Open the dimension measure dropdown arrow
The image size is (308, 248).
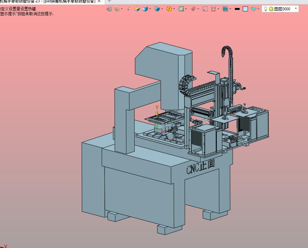click(218, 9)
